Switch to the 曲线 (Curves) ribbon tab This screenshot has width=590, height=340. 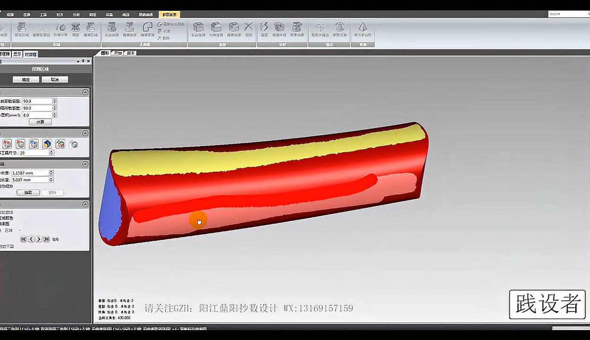126,15
